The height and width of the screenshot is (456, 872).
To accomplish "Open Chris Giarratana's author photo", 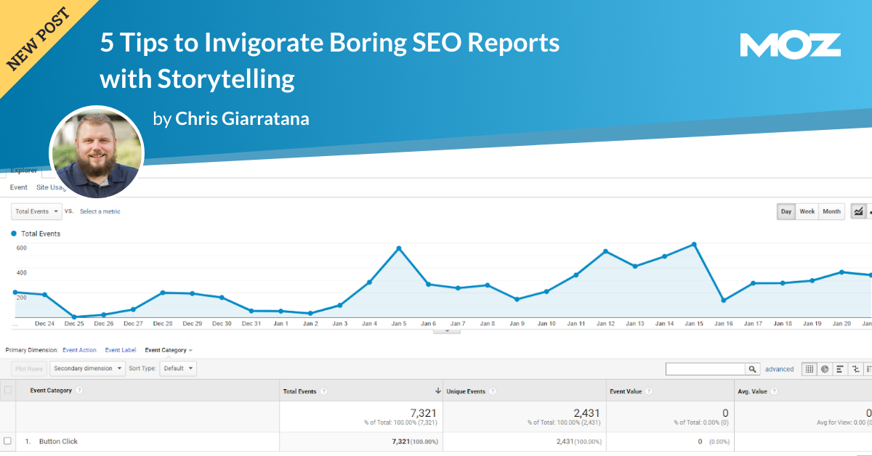I will [97, 151].
